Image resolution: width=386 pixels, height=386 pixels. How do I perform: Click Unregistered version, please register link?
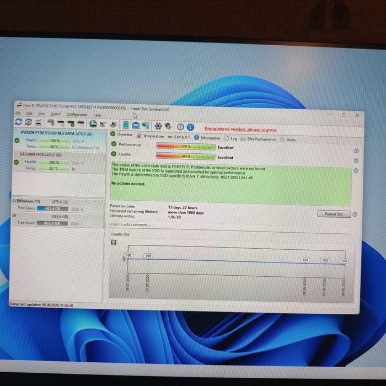(241, 129)
